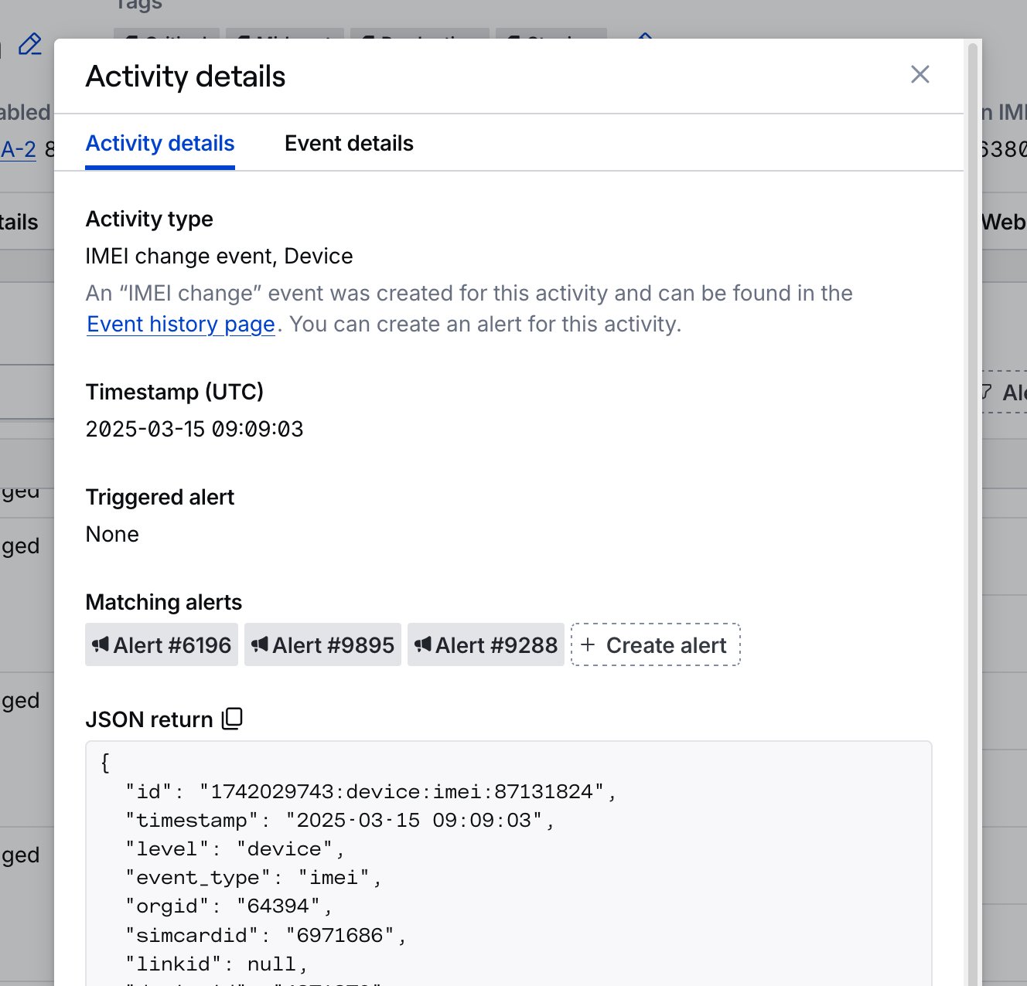
Task: Click the JSON "event_type": "imei" line
Action: click(x=253, y=877)
